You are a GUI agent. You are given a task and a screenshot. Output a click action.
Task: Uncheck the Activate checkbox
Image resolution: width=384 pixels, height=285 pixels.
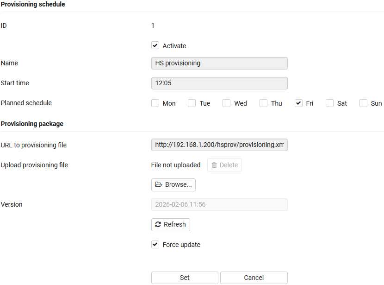155,46
